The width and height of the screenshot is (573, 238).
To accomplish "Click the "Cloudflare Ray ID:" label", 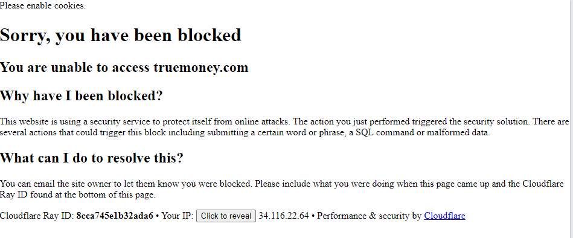I will coord(37,216).
